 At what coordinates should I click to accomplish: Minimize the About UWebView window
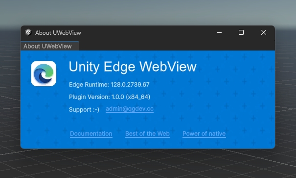219,32
